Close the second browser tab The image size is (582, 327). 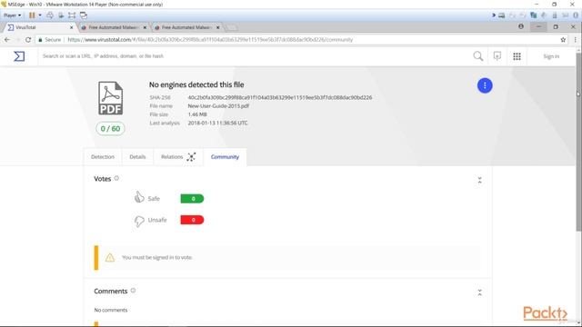coord(145,27)
